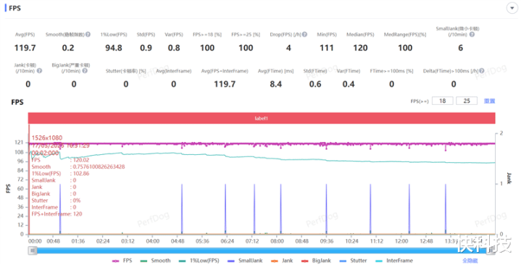Select the red label1 bar above the chart

262,118
